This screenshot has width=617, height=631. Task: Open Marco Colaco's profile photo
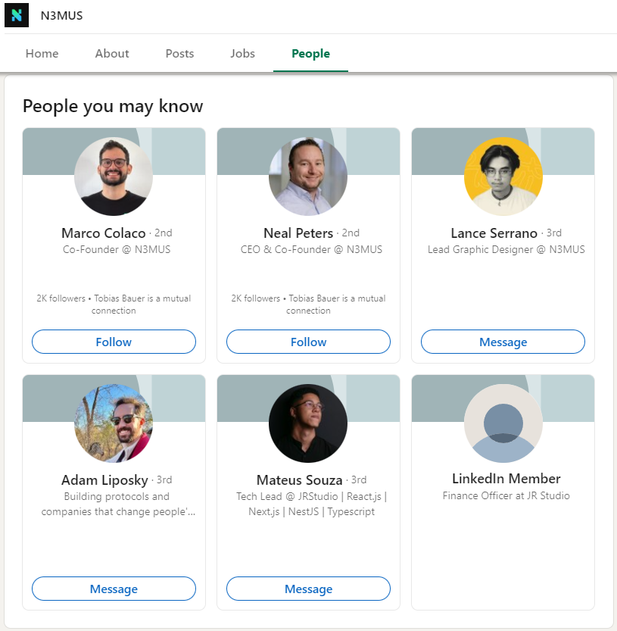114,176
